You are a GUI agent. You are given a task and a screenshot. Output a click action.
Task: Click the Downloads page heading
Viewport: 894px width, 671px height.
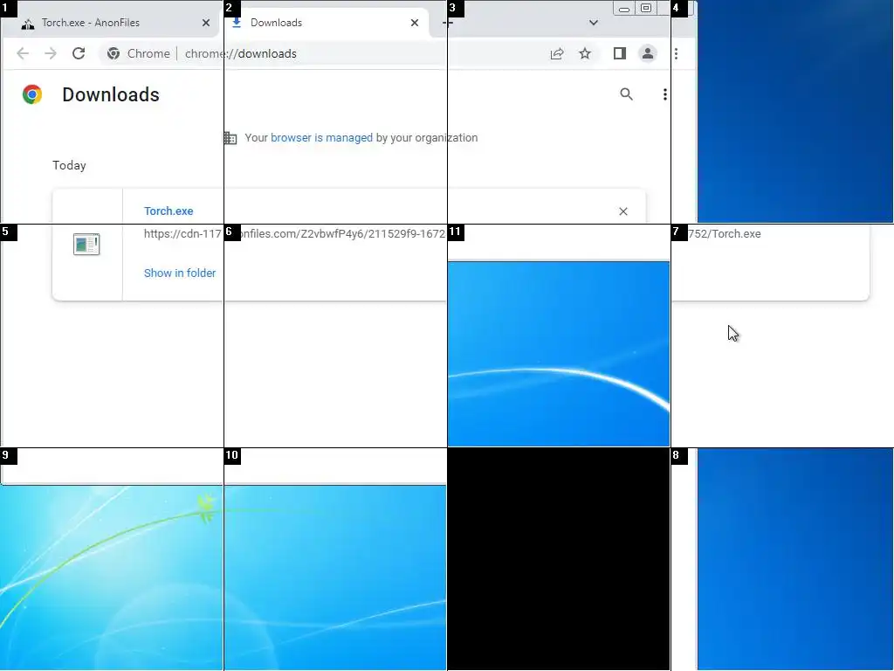111,94
